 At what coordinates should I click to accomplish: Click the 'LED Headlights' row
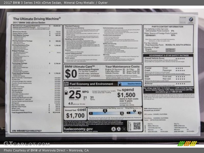[36, 92]
